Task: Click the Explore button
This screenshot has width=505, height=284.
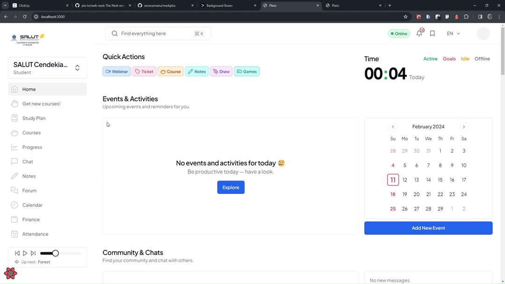Action: 231,187
